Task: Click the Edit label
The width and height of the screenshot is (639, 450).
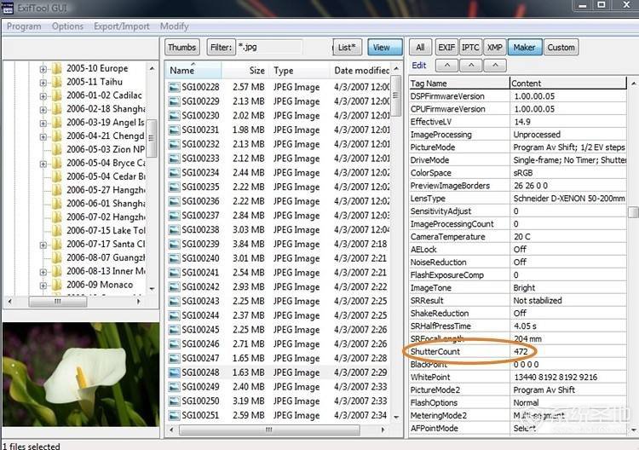Action: [x=419, y=66]
